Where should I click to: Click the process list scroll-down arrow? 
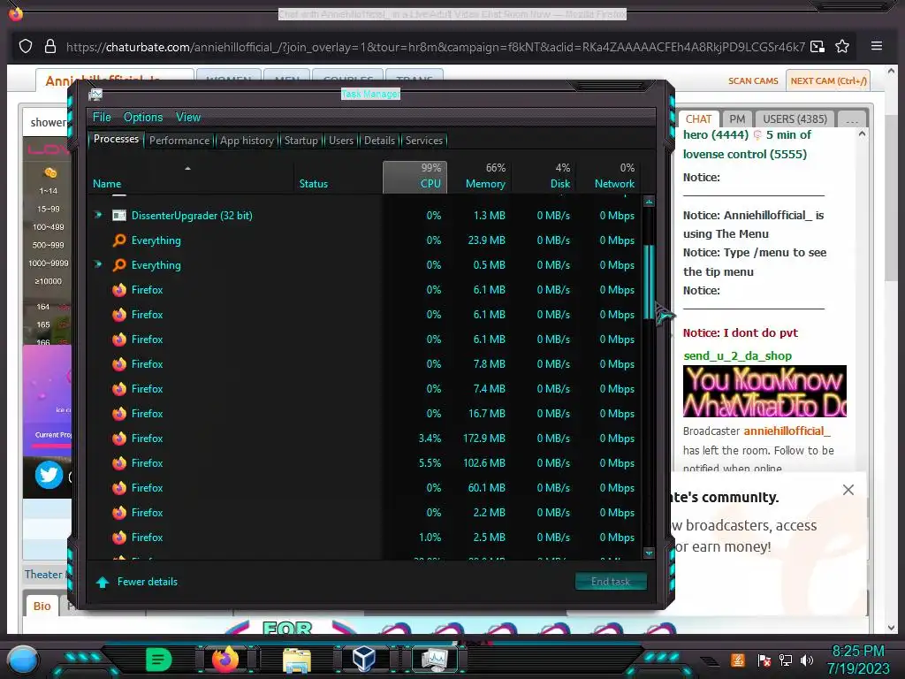649,553
